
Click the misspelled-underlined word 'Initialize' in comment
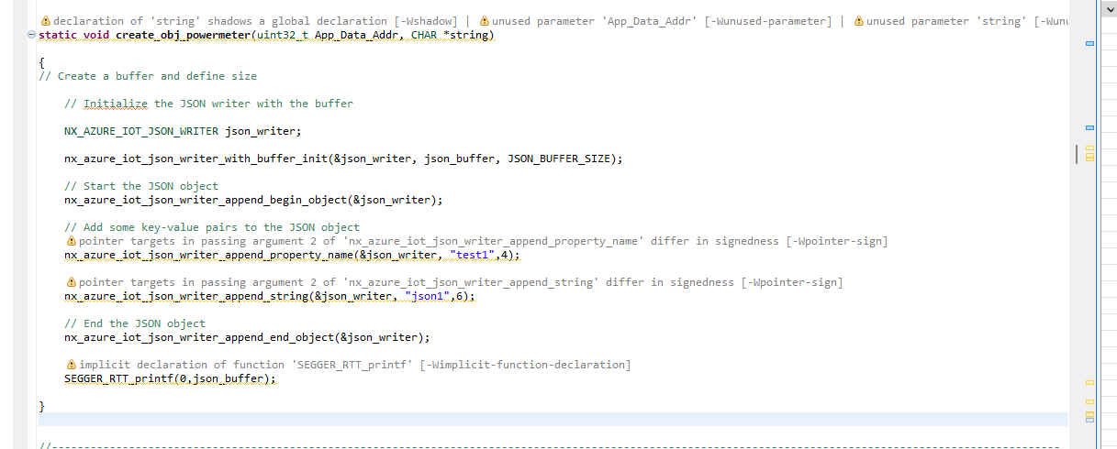116,104
